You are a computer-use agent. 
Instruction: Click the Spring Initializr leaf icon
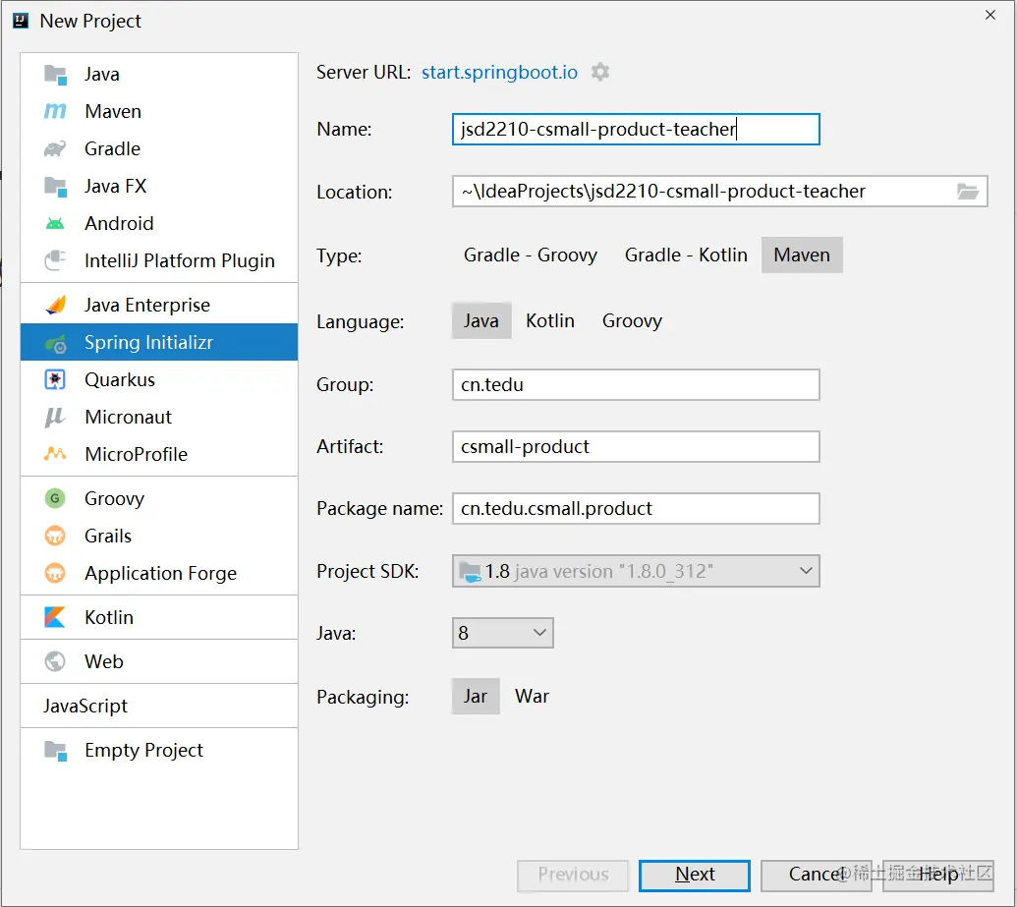coord(55,343)
